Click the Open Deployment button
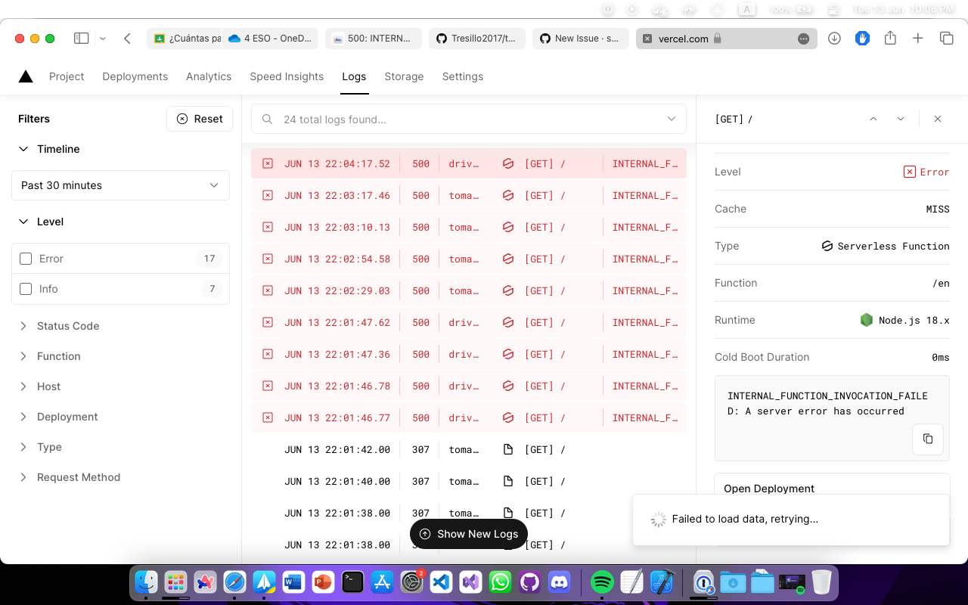Image resolution: width=968 pixels, height=605 pixels. click(768, 489)
